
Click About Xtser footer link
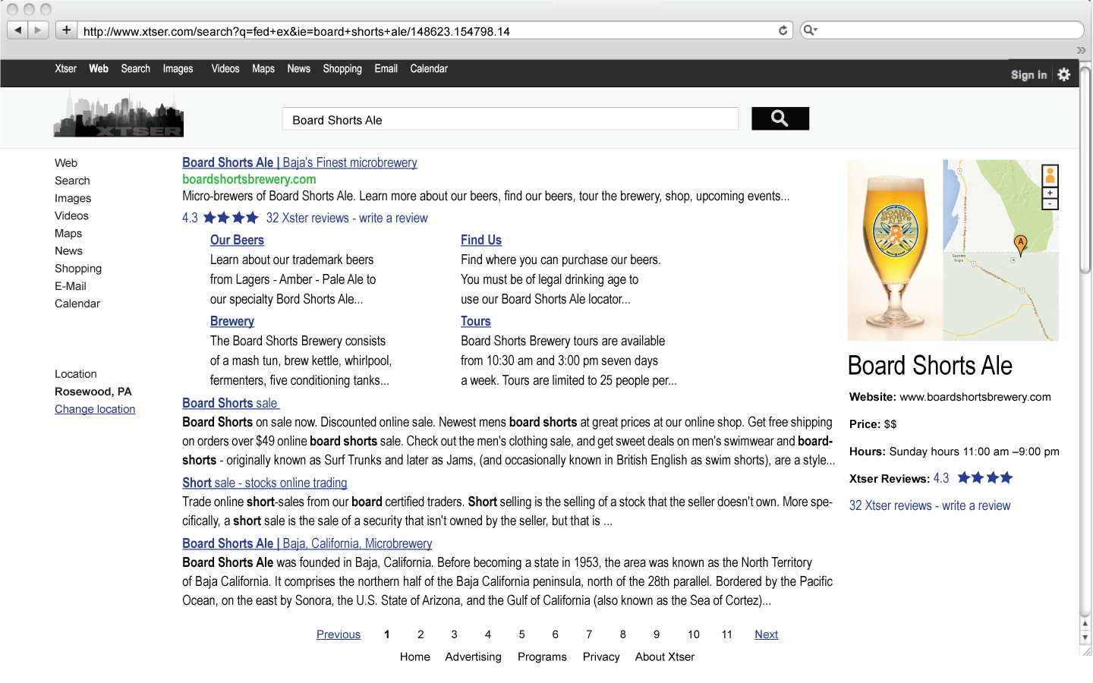(x=665, y=657)
